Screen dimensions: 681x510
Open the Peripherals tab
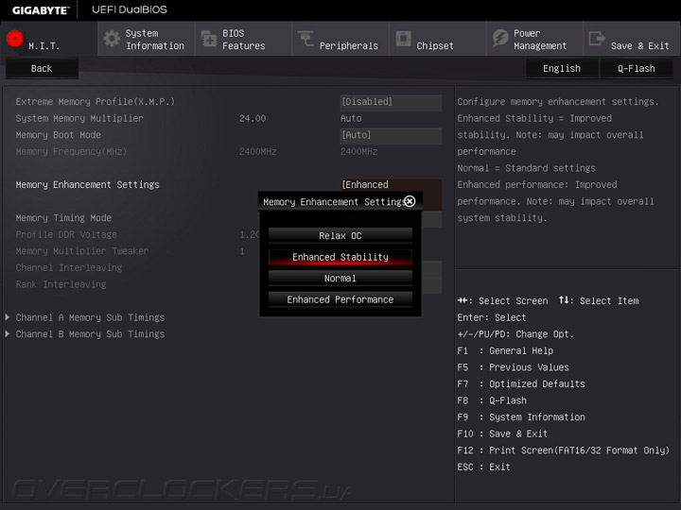[x=340, y=39]
